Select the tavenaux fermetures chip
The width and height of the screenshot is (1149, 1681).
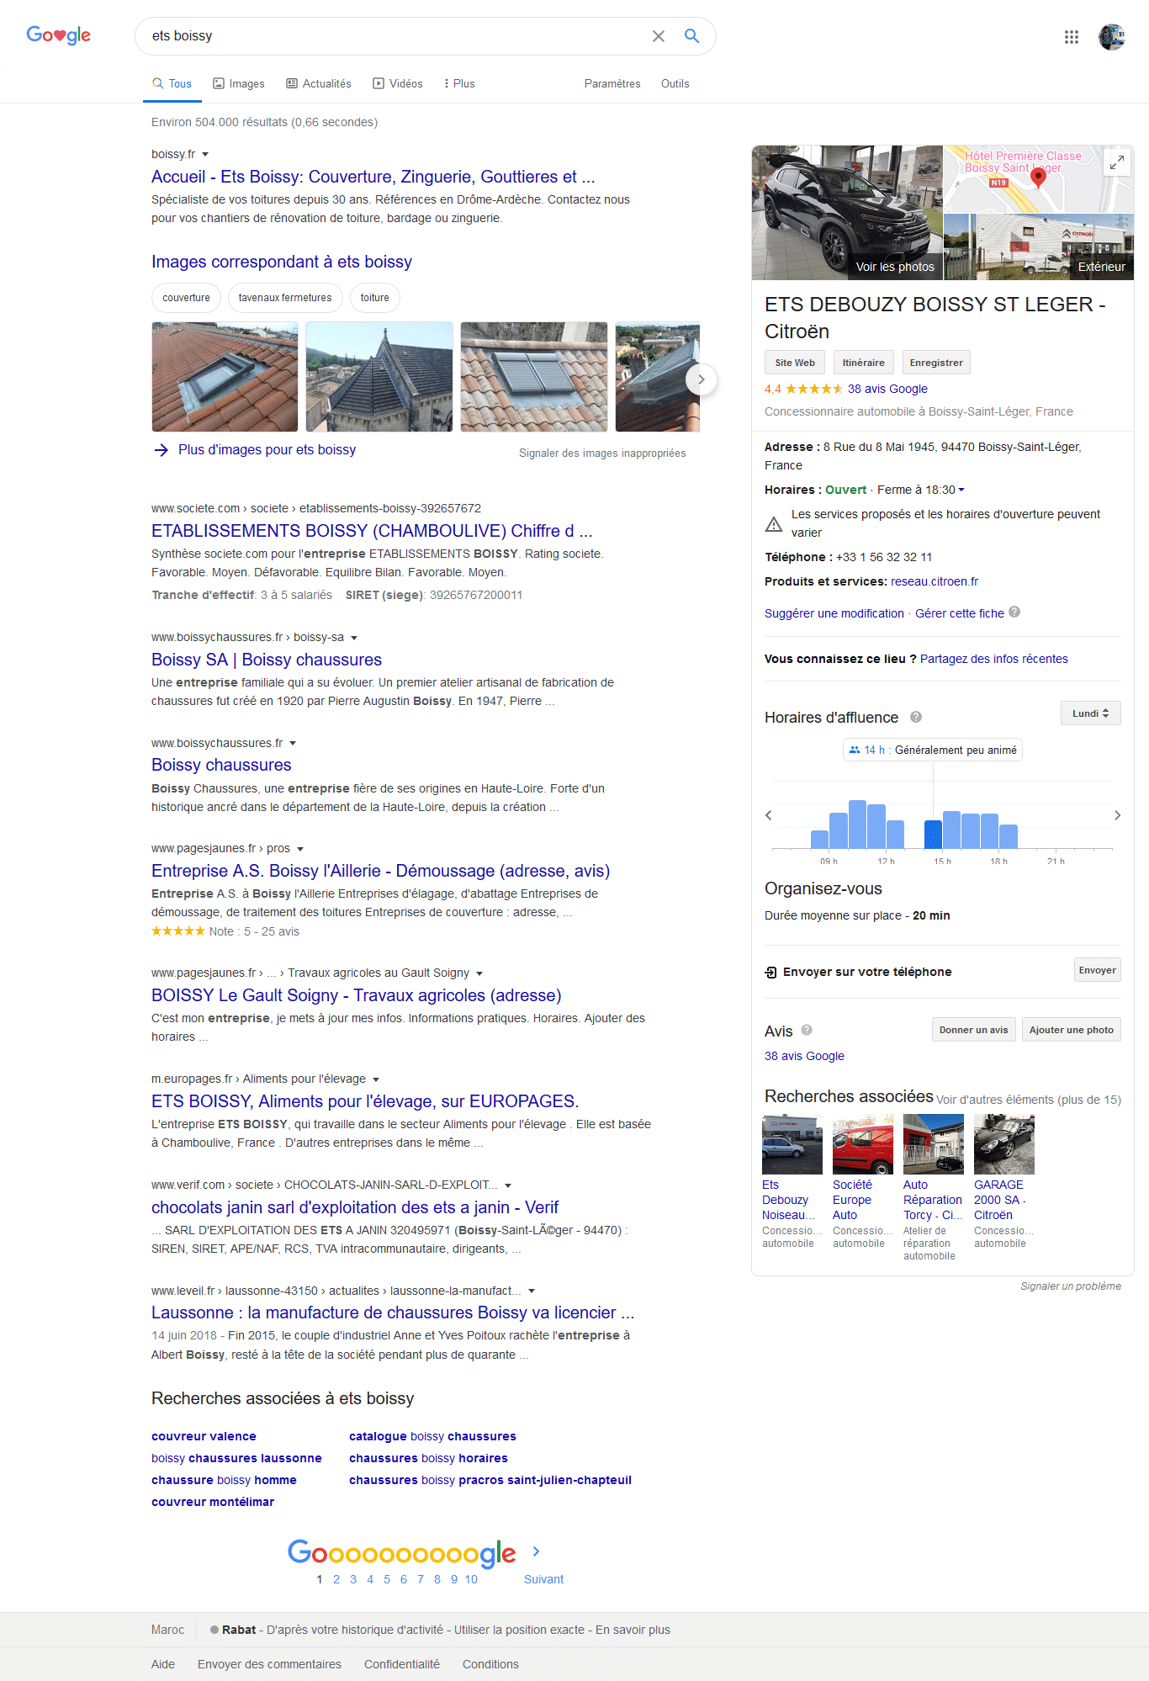285,298
